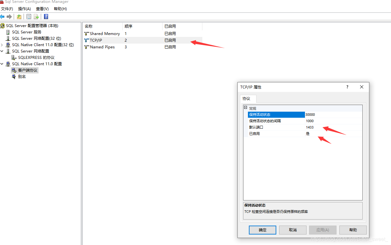Click the Shared Memory protocol icon
The height and width of the screenshot is (245, 391).
pos(86,33)
